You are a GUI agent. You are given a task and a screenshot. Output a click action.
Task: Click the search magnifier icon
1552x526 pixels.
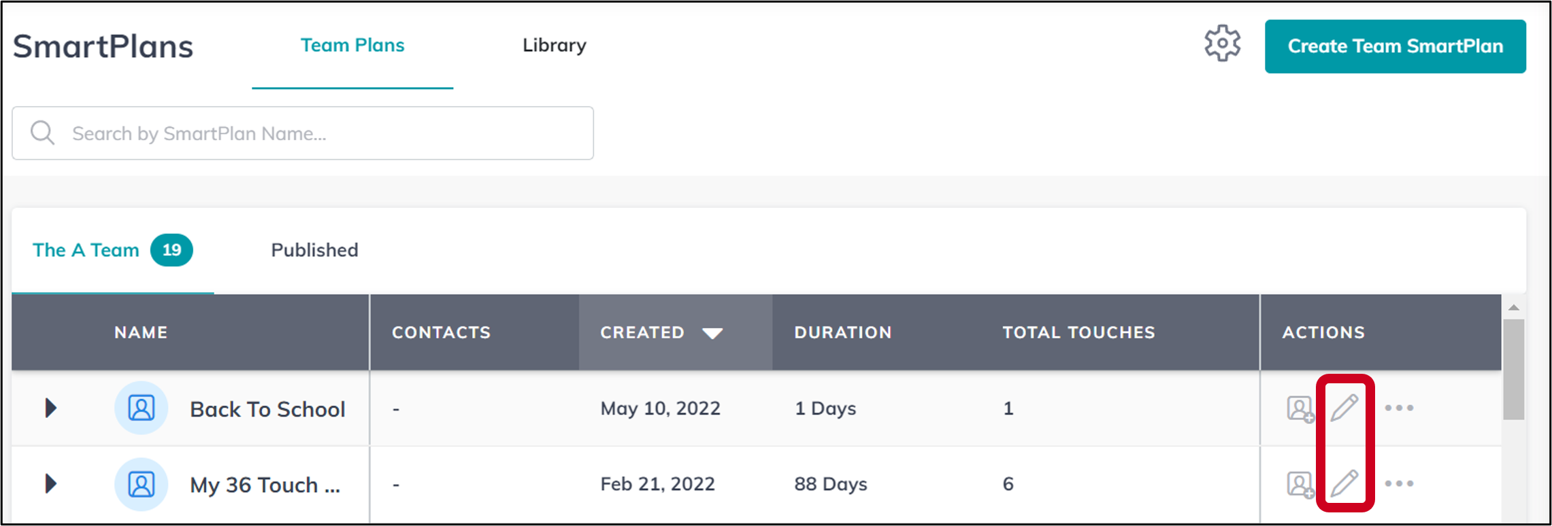42,133
